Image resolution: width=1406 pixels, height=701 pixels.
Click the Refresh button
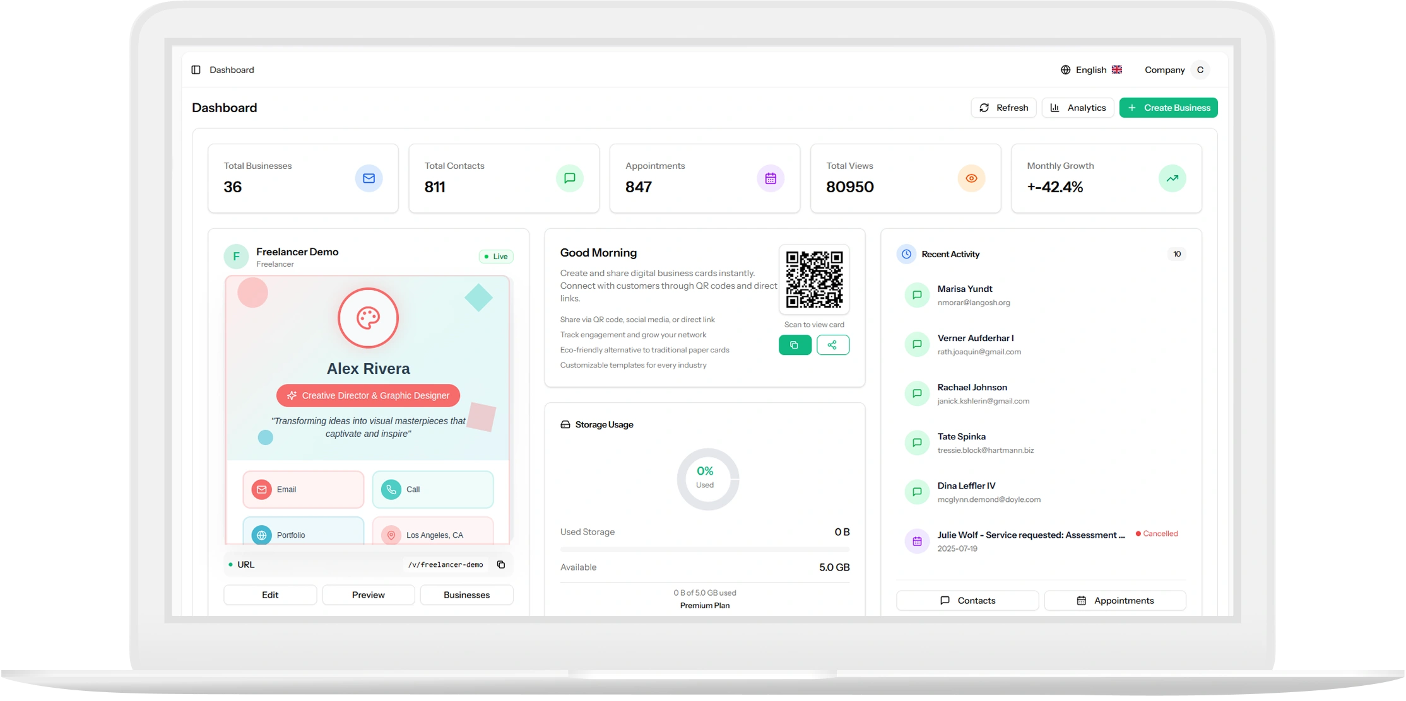coord(1003,108)
